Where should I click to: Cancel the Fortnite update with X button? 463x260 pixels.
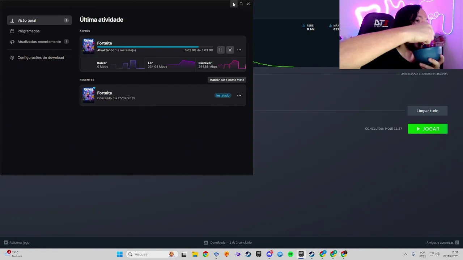pos(230,50)
